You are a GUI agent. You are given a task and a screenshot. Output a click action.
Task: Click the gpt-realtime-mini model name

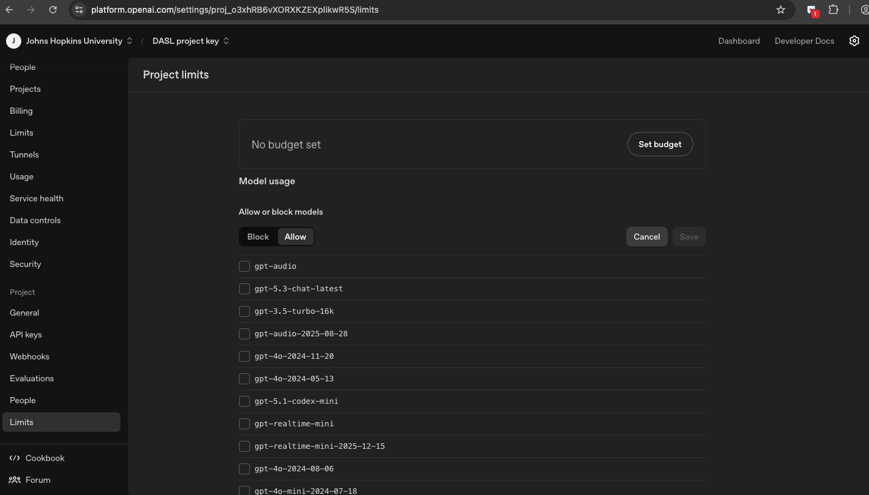coord(294,424)
